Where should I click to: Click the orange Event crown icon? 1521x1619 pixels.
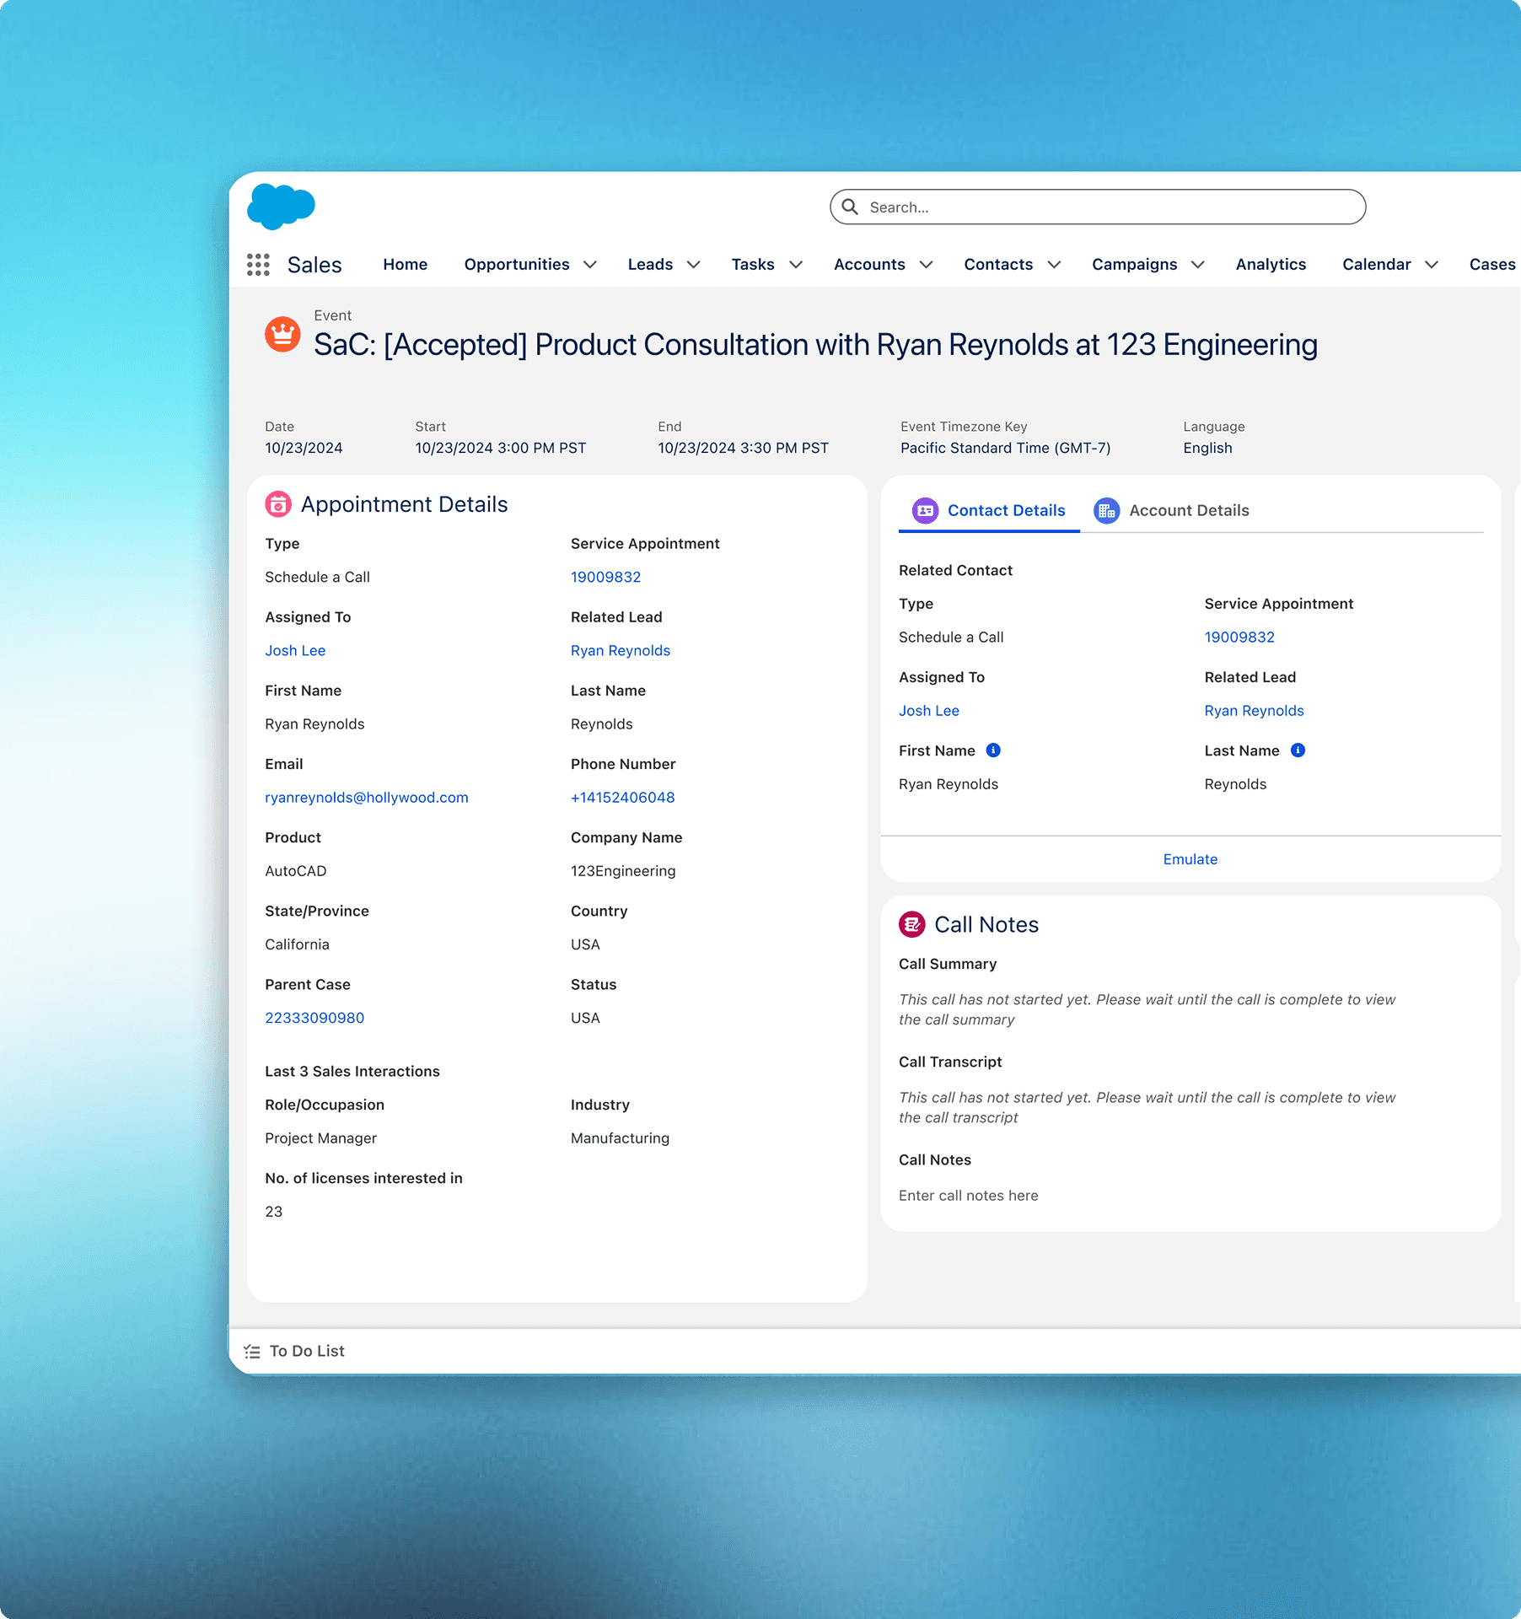click(282, 335)
